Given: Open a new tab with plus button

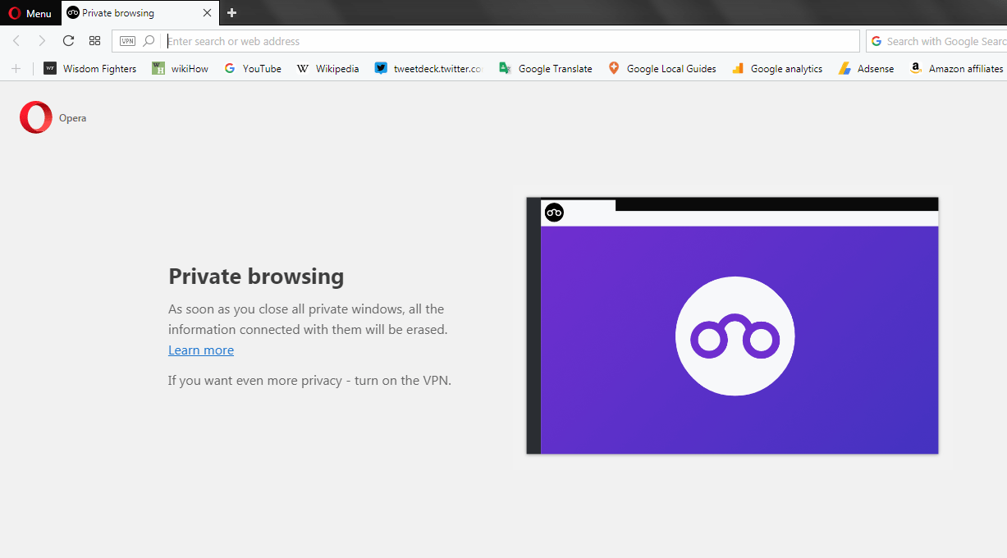Looking at the screenshot, I should click(231, 13).
